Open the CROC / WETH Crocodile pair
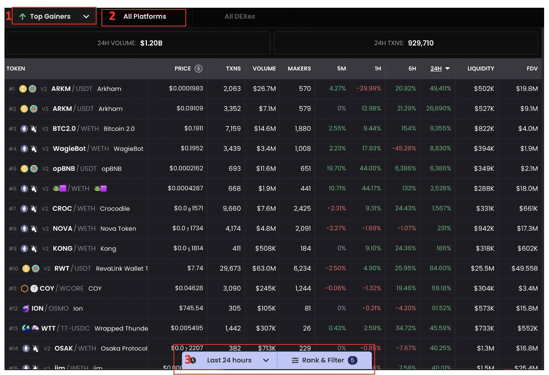The width and height of the screenshot is (549, 375). 91,209
